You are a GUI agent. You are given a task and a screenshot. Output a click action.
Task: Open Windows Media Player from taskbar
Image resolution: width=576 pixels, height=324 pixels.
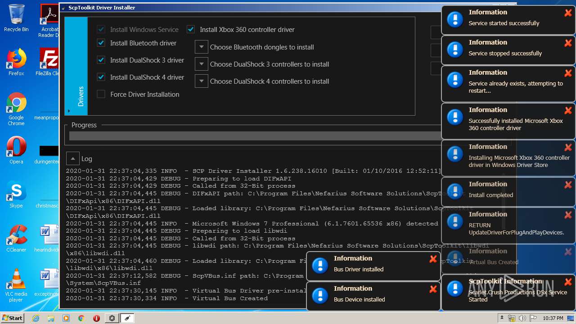click(x=66, y=318)
